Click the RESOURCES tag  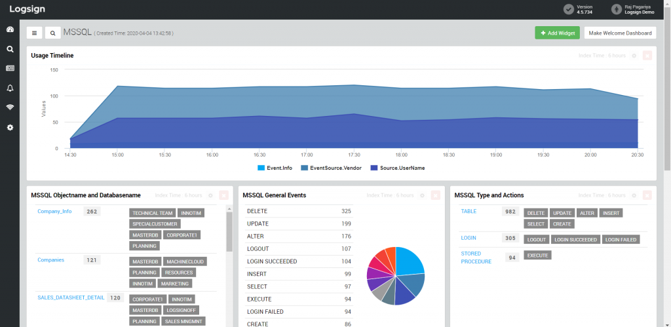point(180,272)
